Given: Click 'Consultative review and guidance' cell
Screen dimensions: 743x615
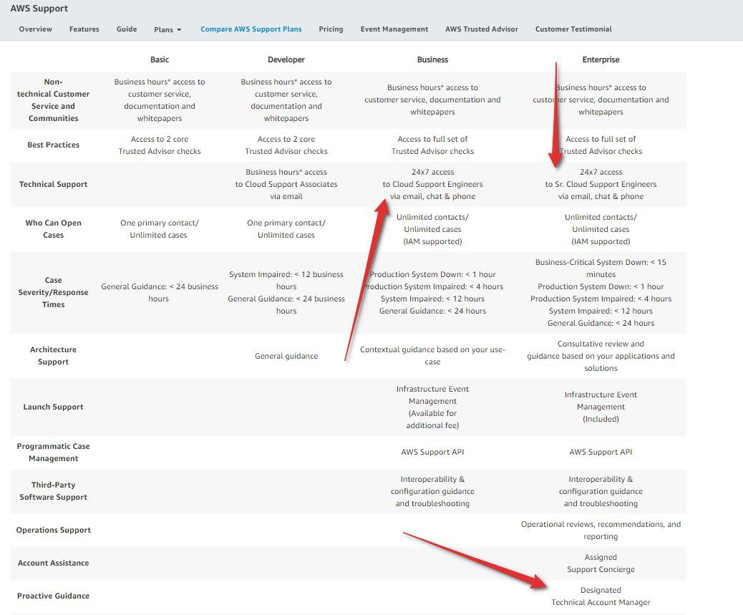Looking at the screenshot, I should point(601,356).
